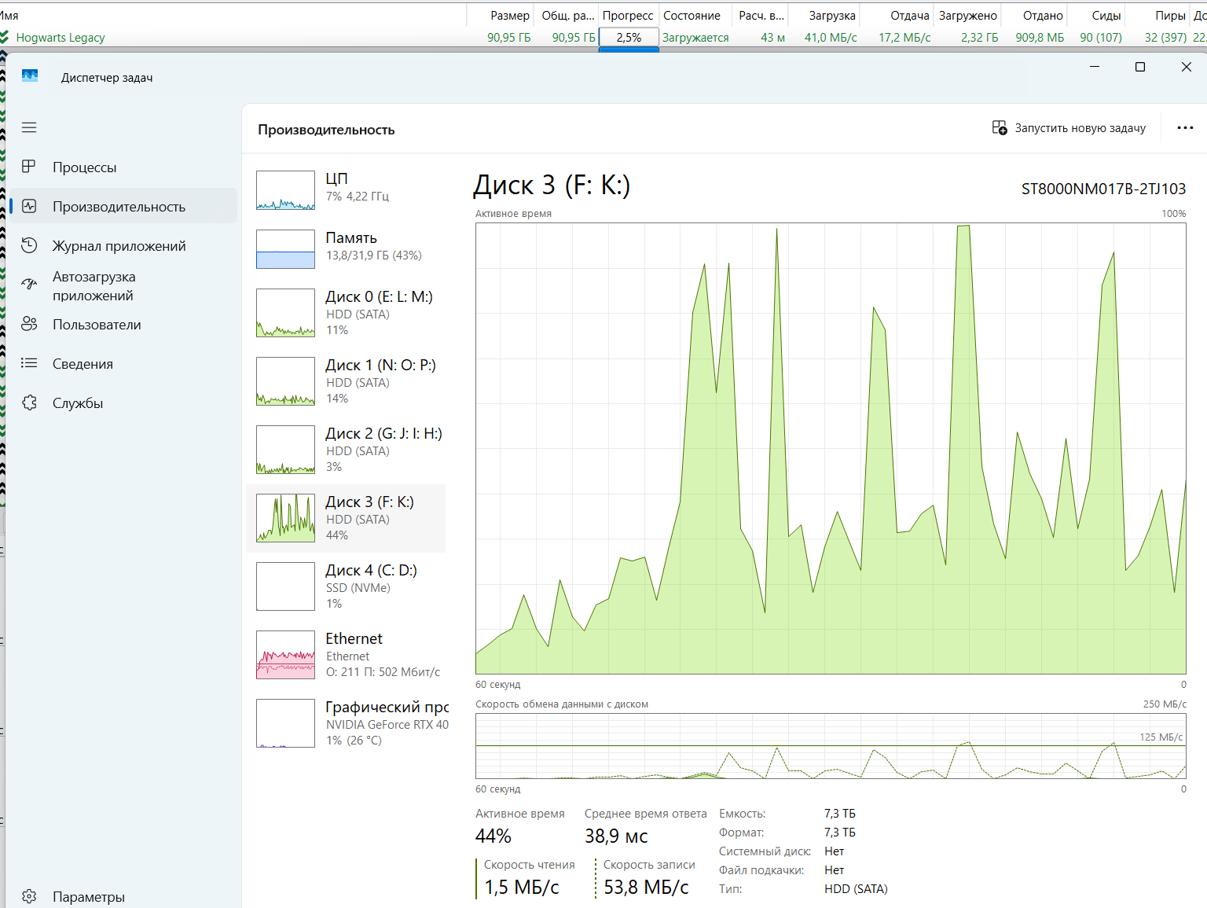Click the Журнал приложений history icon
Viewport: 1207px width, 908px height.
click(x=29, y=245)
